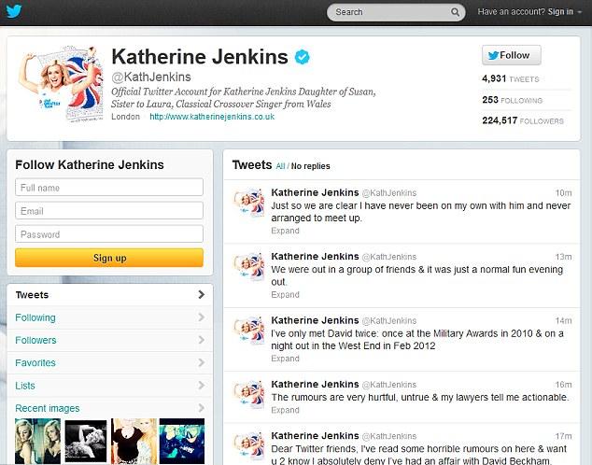The image size is (592, 465).
Task: Open the katherinejenkins.co.uk website link
Action: (x=212, y=117)
